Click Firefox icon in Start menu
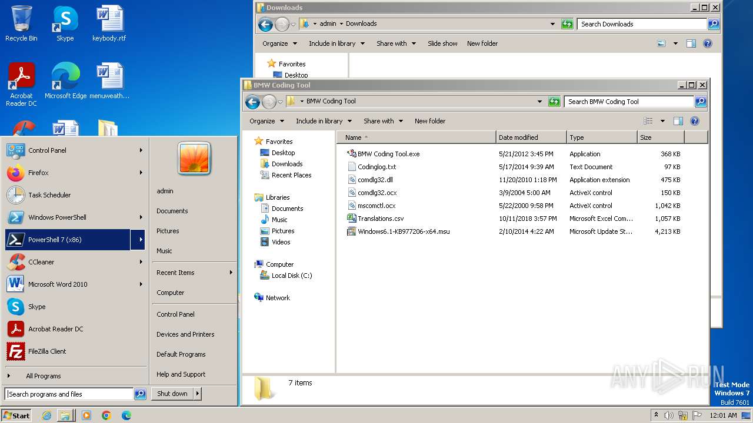Screen dimensions: 753x423 click(x=16, y=173)
